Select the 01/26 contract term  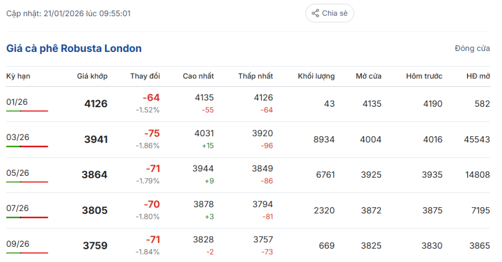coord(17,102)
